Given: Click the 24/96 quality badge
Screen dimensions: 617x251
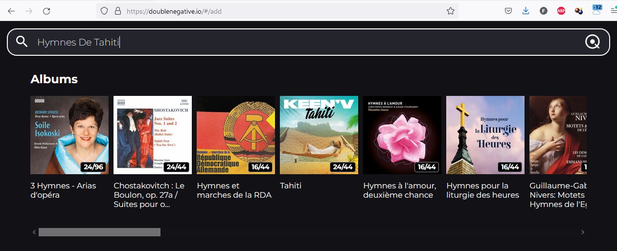Looking at the screenshot, I should [93, 167].
